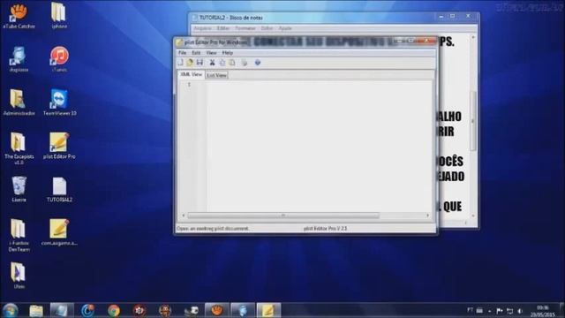
Task: Open the View menu in plist Editor
Action: [x=211, y=53]
